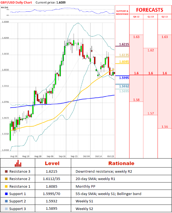172x213 pixels.
Task: Click the yellow Resistance 1 square marker
Action: tap(6, 187)
